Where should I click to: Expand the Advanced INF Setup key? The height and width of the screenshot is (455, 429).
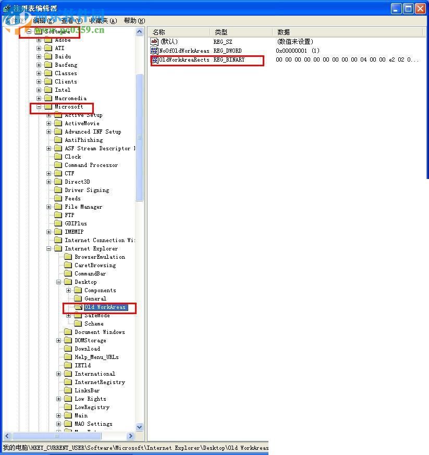tap(48, 131)
